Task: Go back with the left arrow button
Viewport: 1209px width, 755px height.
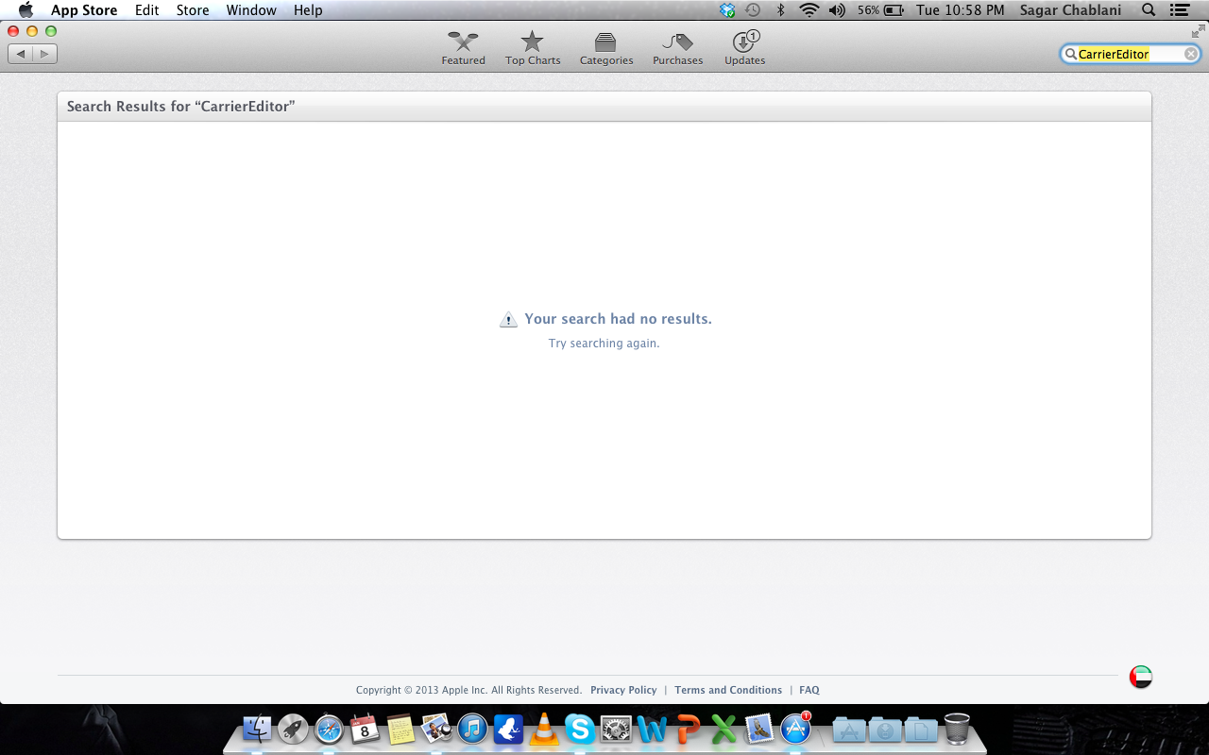Action: pyautogui.click(x=20, y=54)
